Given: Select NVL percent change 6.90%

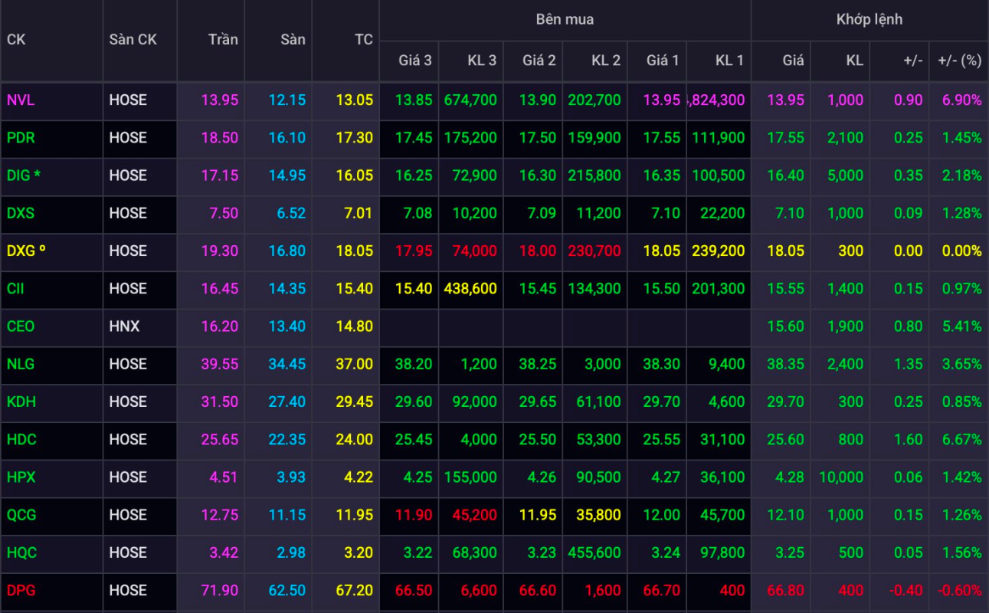Looking at the screenshot, I should point(963,100).
